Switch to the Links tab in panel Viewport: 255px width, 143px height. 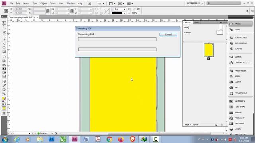(x=196, y=23)
